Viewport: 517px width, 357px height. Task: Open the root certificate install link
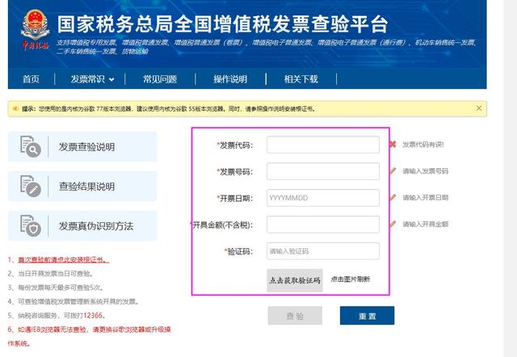point(63,260)
